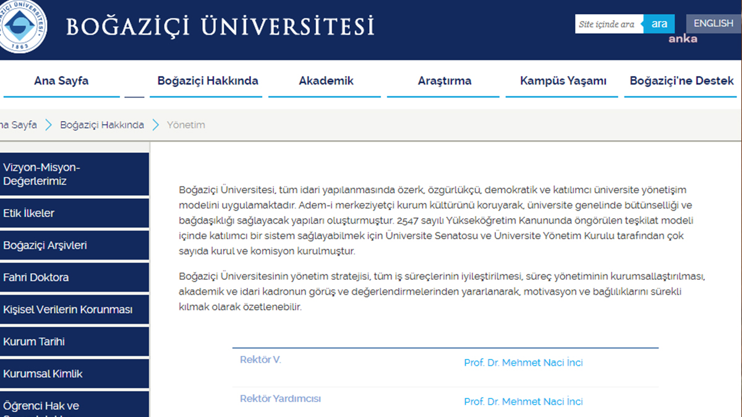Open the Ana Sayfa menu item
Screen dimensions: 742x417
61,80
